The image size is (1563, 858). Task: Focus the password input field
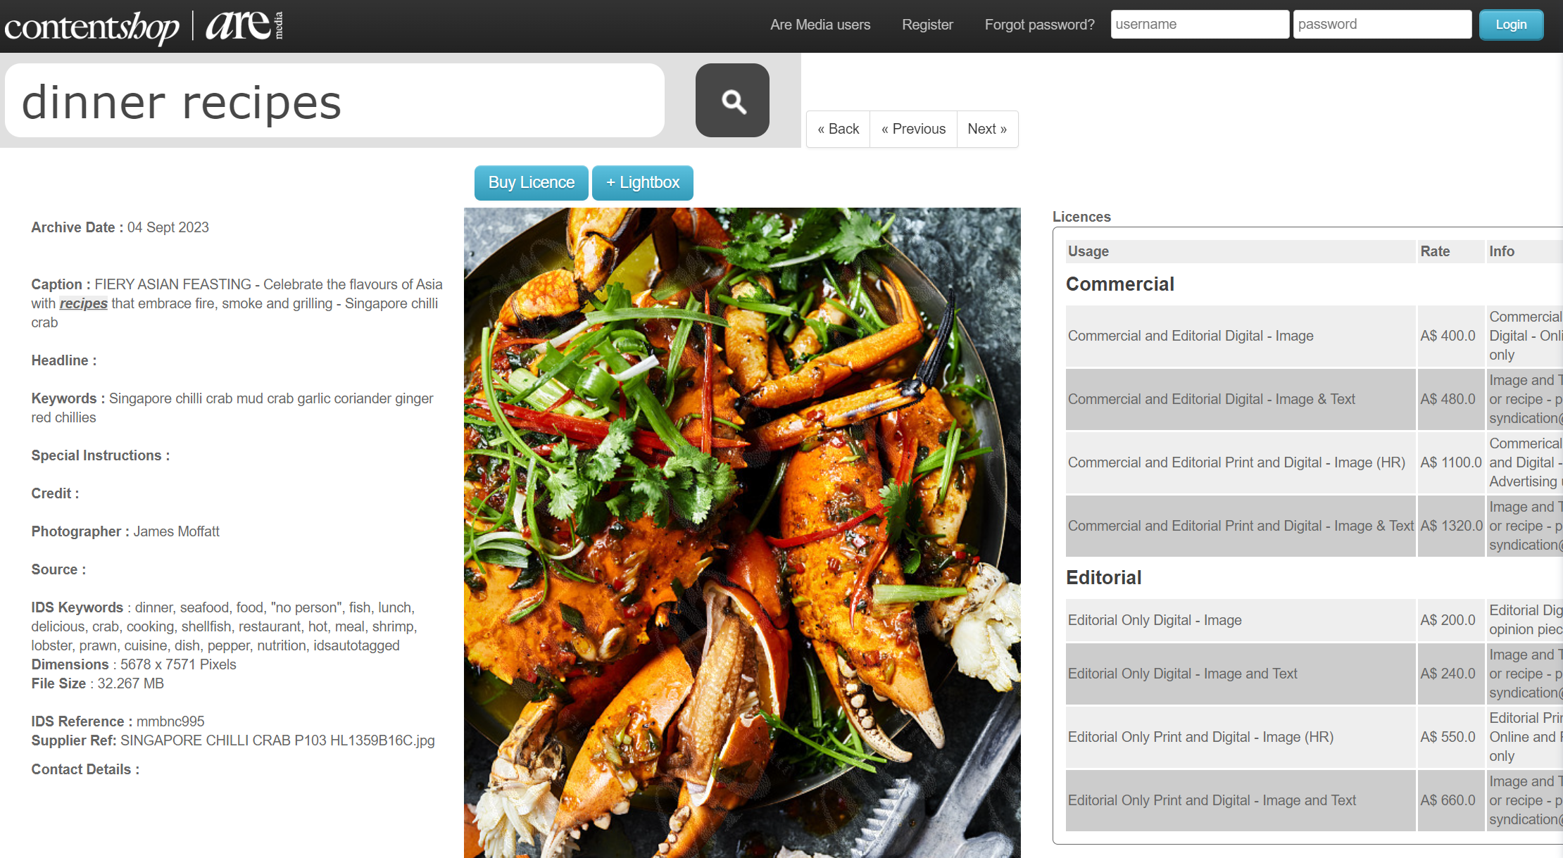click(1381, 25)
